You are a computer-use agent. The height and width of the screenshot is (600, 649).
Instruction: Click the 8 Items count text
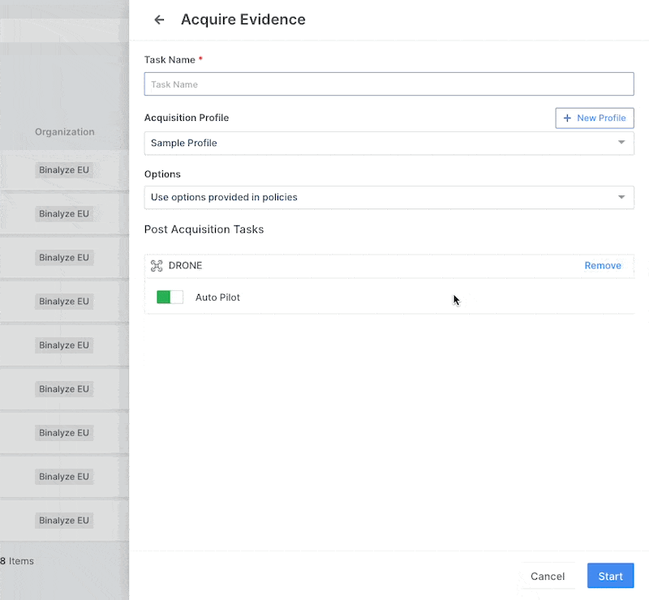(17, 561)
